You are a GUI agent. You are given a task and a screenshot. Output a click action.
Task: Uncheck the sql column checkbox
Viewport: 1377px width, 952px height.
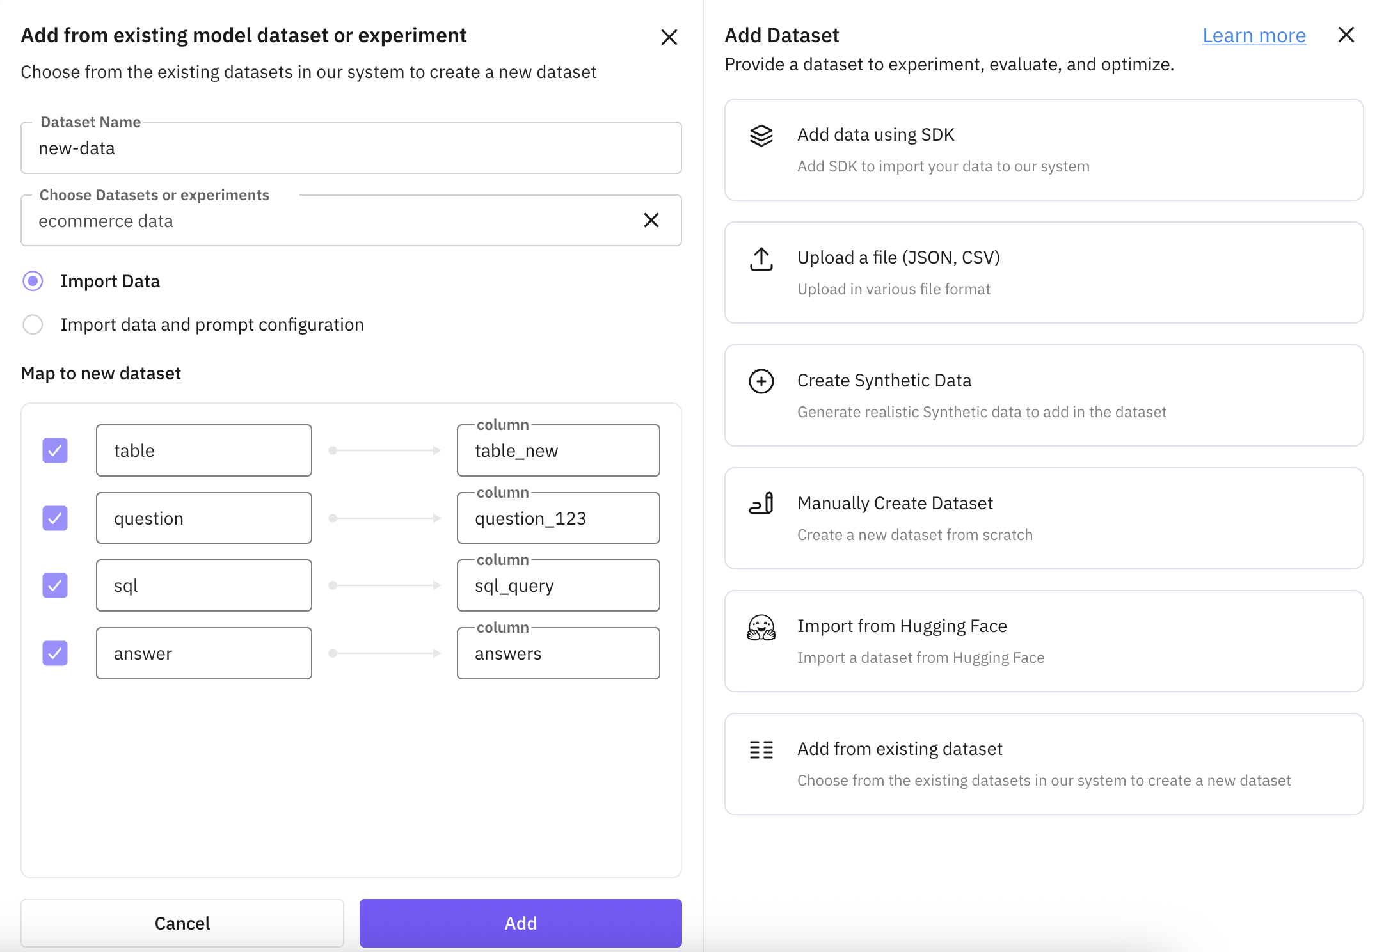(x=55, y=585)
